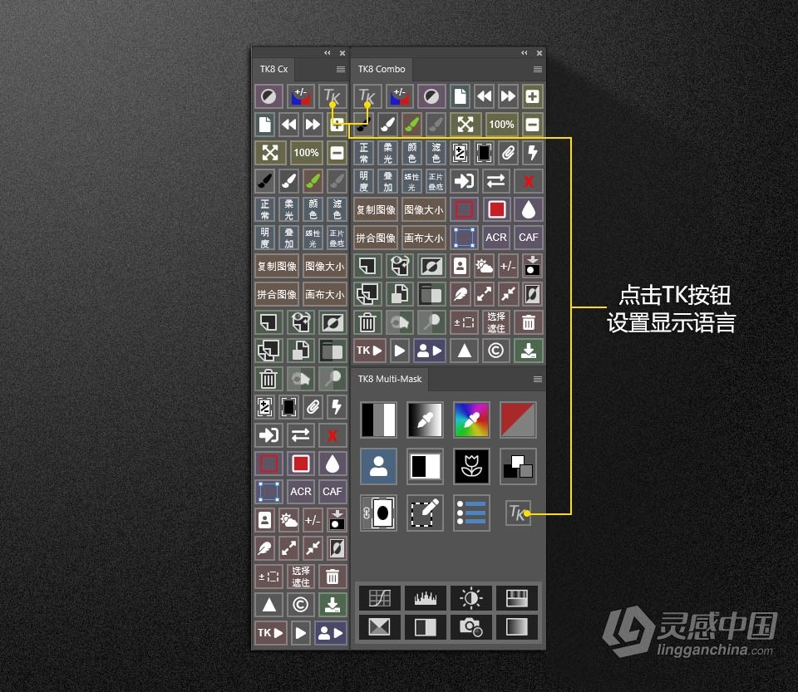Screen dimensions: 798x692
Task: Click the linked layer mask icon in Multi-Mask
Action: click(378, 513)
